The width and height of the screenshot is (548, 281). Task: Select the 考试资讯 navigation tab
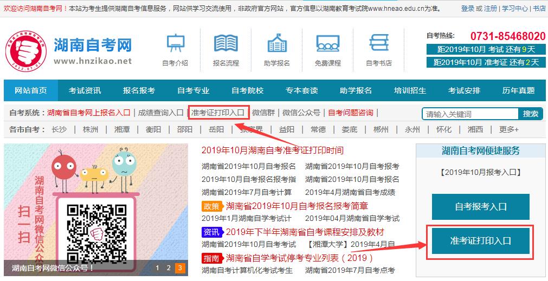click(x=85, y=90)
